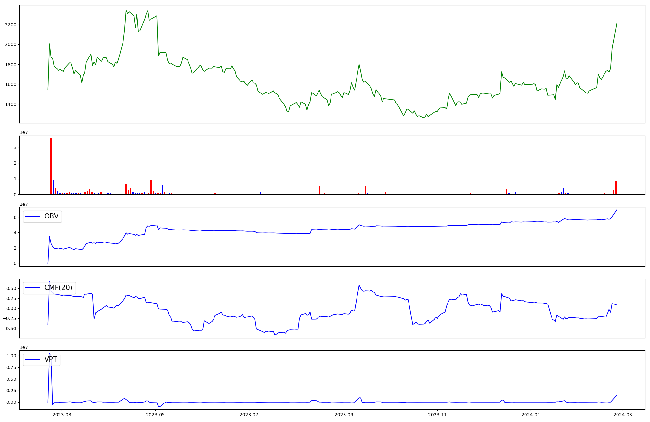
Task: Click the red volume bar at far right
Action: (x=616, y=188)
